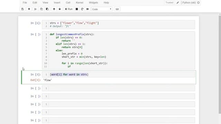Click the 'for i in range(len(short_str)):' line
Screen dimensions: 221x124
[84, 63]
